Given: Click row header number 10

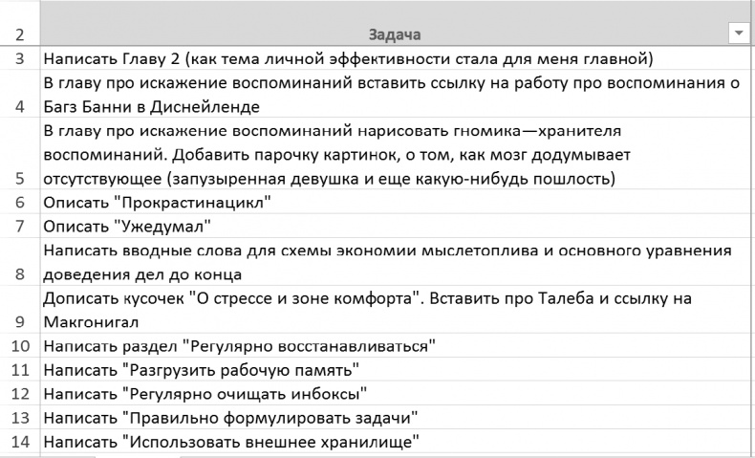Looking at the screenshot, I should pyautogui.click(x=19, y=344).
